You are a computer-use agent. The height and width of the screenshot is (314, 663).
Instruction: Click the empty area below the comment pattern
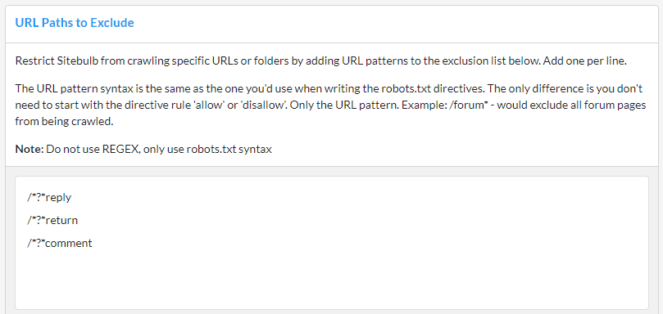331,279
